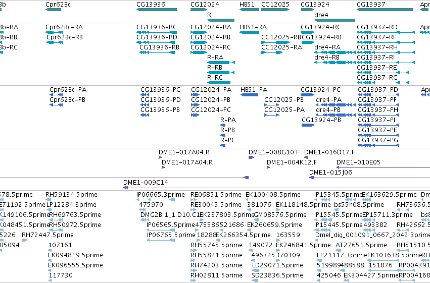The height and width of the screenshot is (283, 430).
Task: Click the R gene bar
Action: pyautogui.click(x=221, y=20)
